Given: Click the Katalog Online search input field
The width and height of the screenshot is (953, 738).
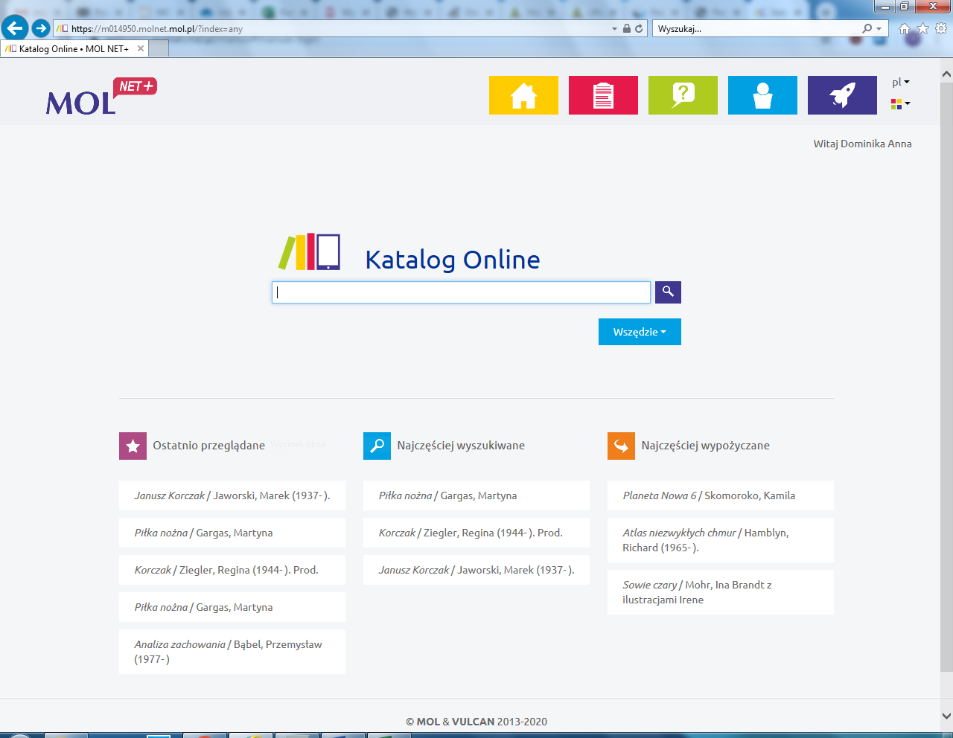Looking at the screenshot, I should coord(461,292).
